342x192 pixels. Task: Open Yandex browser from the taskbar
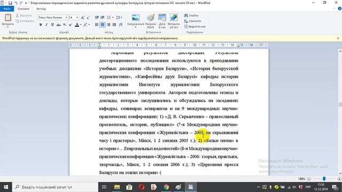154,187
